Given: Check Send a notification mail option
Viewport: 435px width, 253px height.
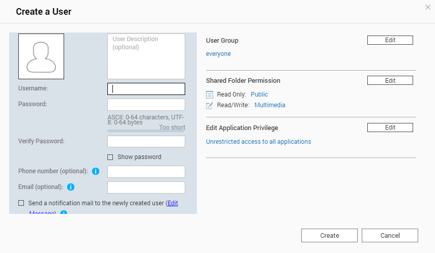Looking at the screenshot, I should point(21,203).
